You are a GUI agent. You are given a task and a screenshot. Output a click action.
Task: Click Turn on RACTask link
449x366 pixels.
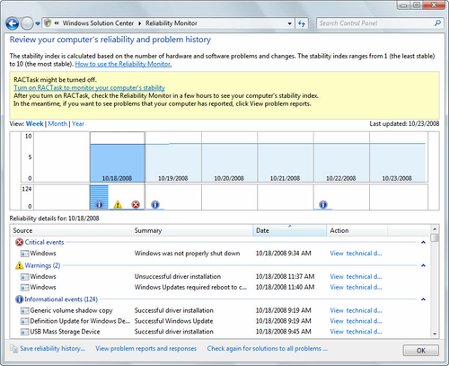coord(89,88)
